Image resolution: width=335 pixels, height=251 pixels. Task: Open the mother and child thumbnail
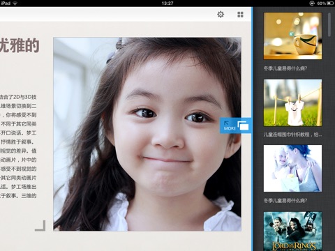click(x=292, y=168)
